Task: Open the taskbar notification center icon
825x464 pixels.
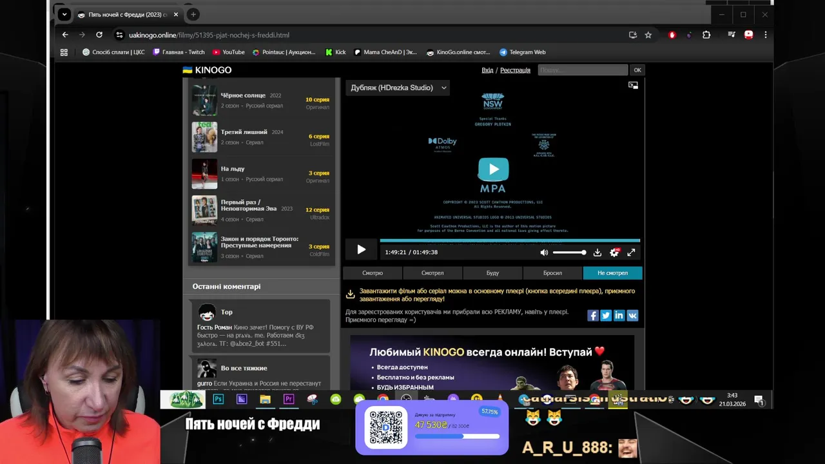Action: pyautogui.click(x=759, y=400)
